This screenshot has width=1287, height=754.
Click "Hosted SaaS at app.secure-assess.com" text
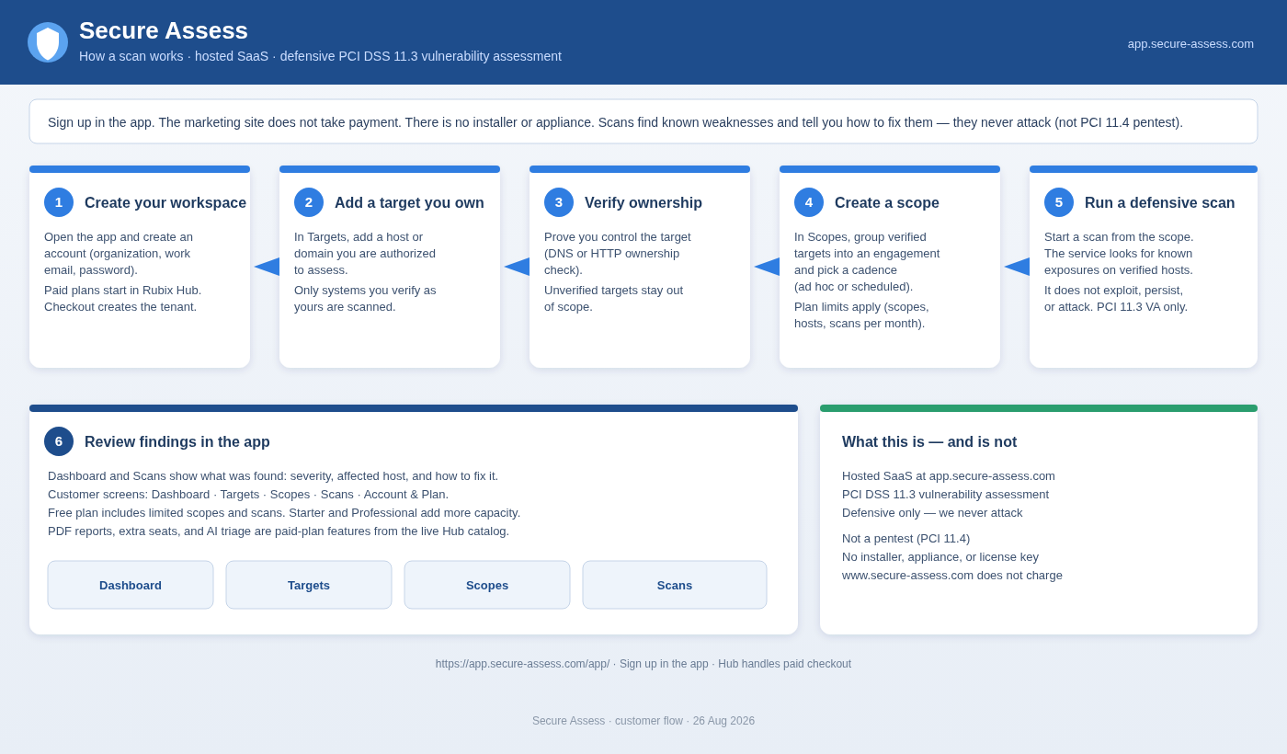pos(949,476)
